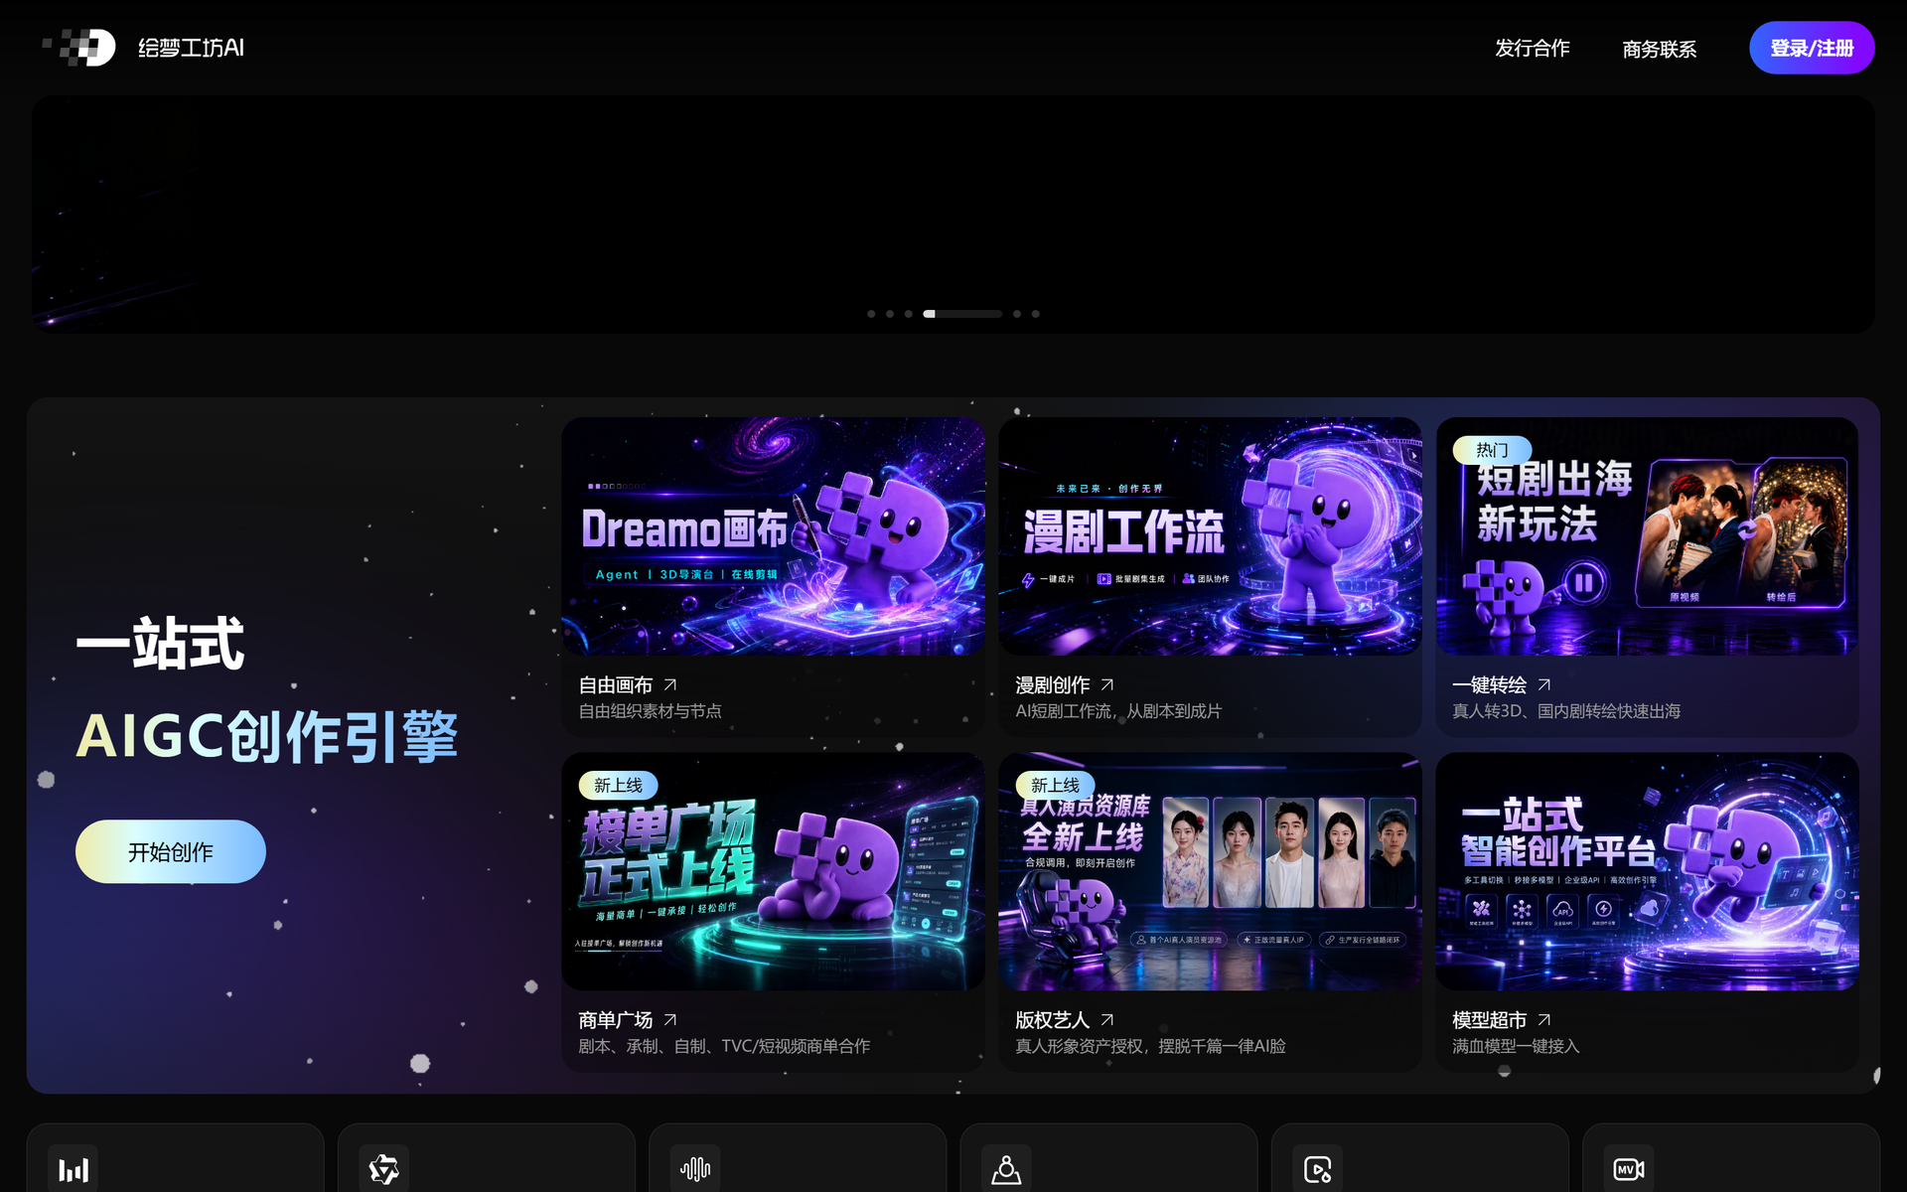Click the 版权艺人 link
Viewport: 1907px width, 1192px height.
tap(1053, 1020)
